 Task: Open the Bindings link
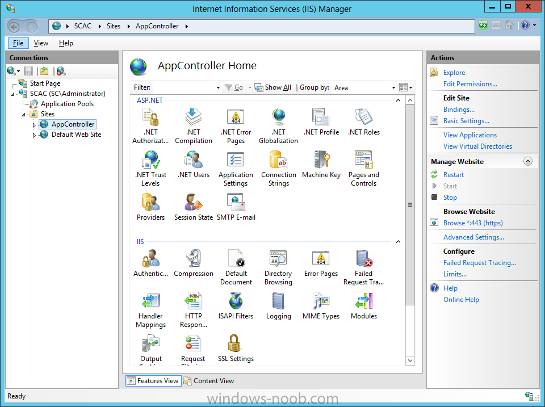coord(459,110)
